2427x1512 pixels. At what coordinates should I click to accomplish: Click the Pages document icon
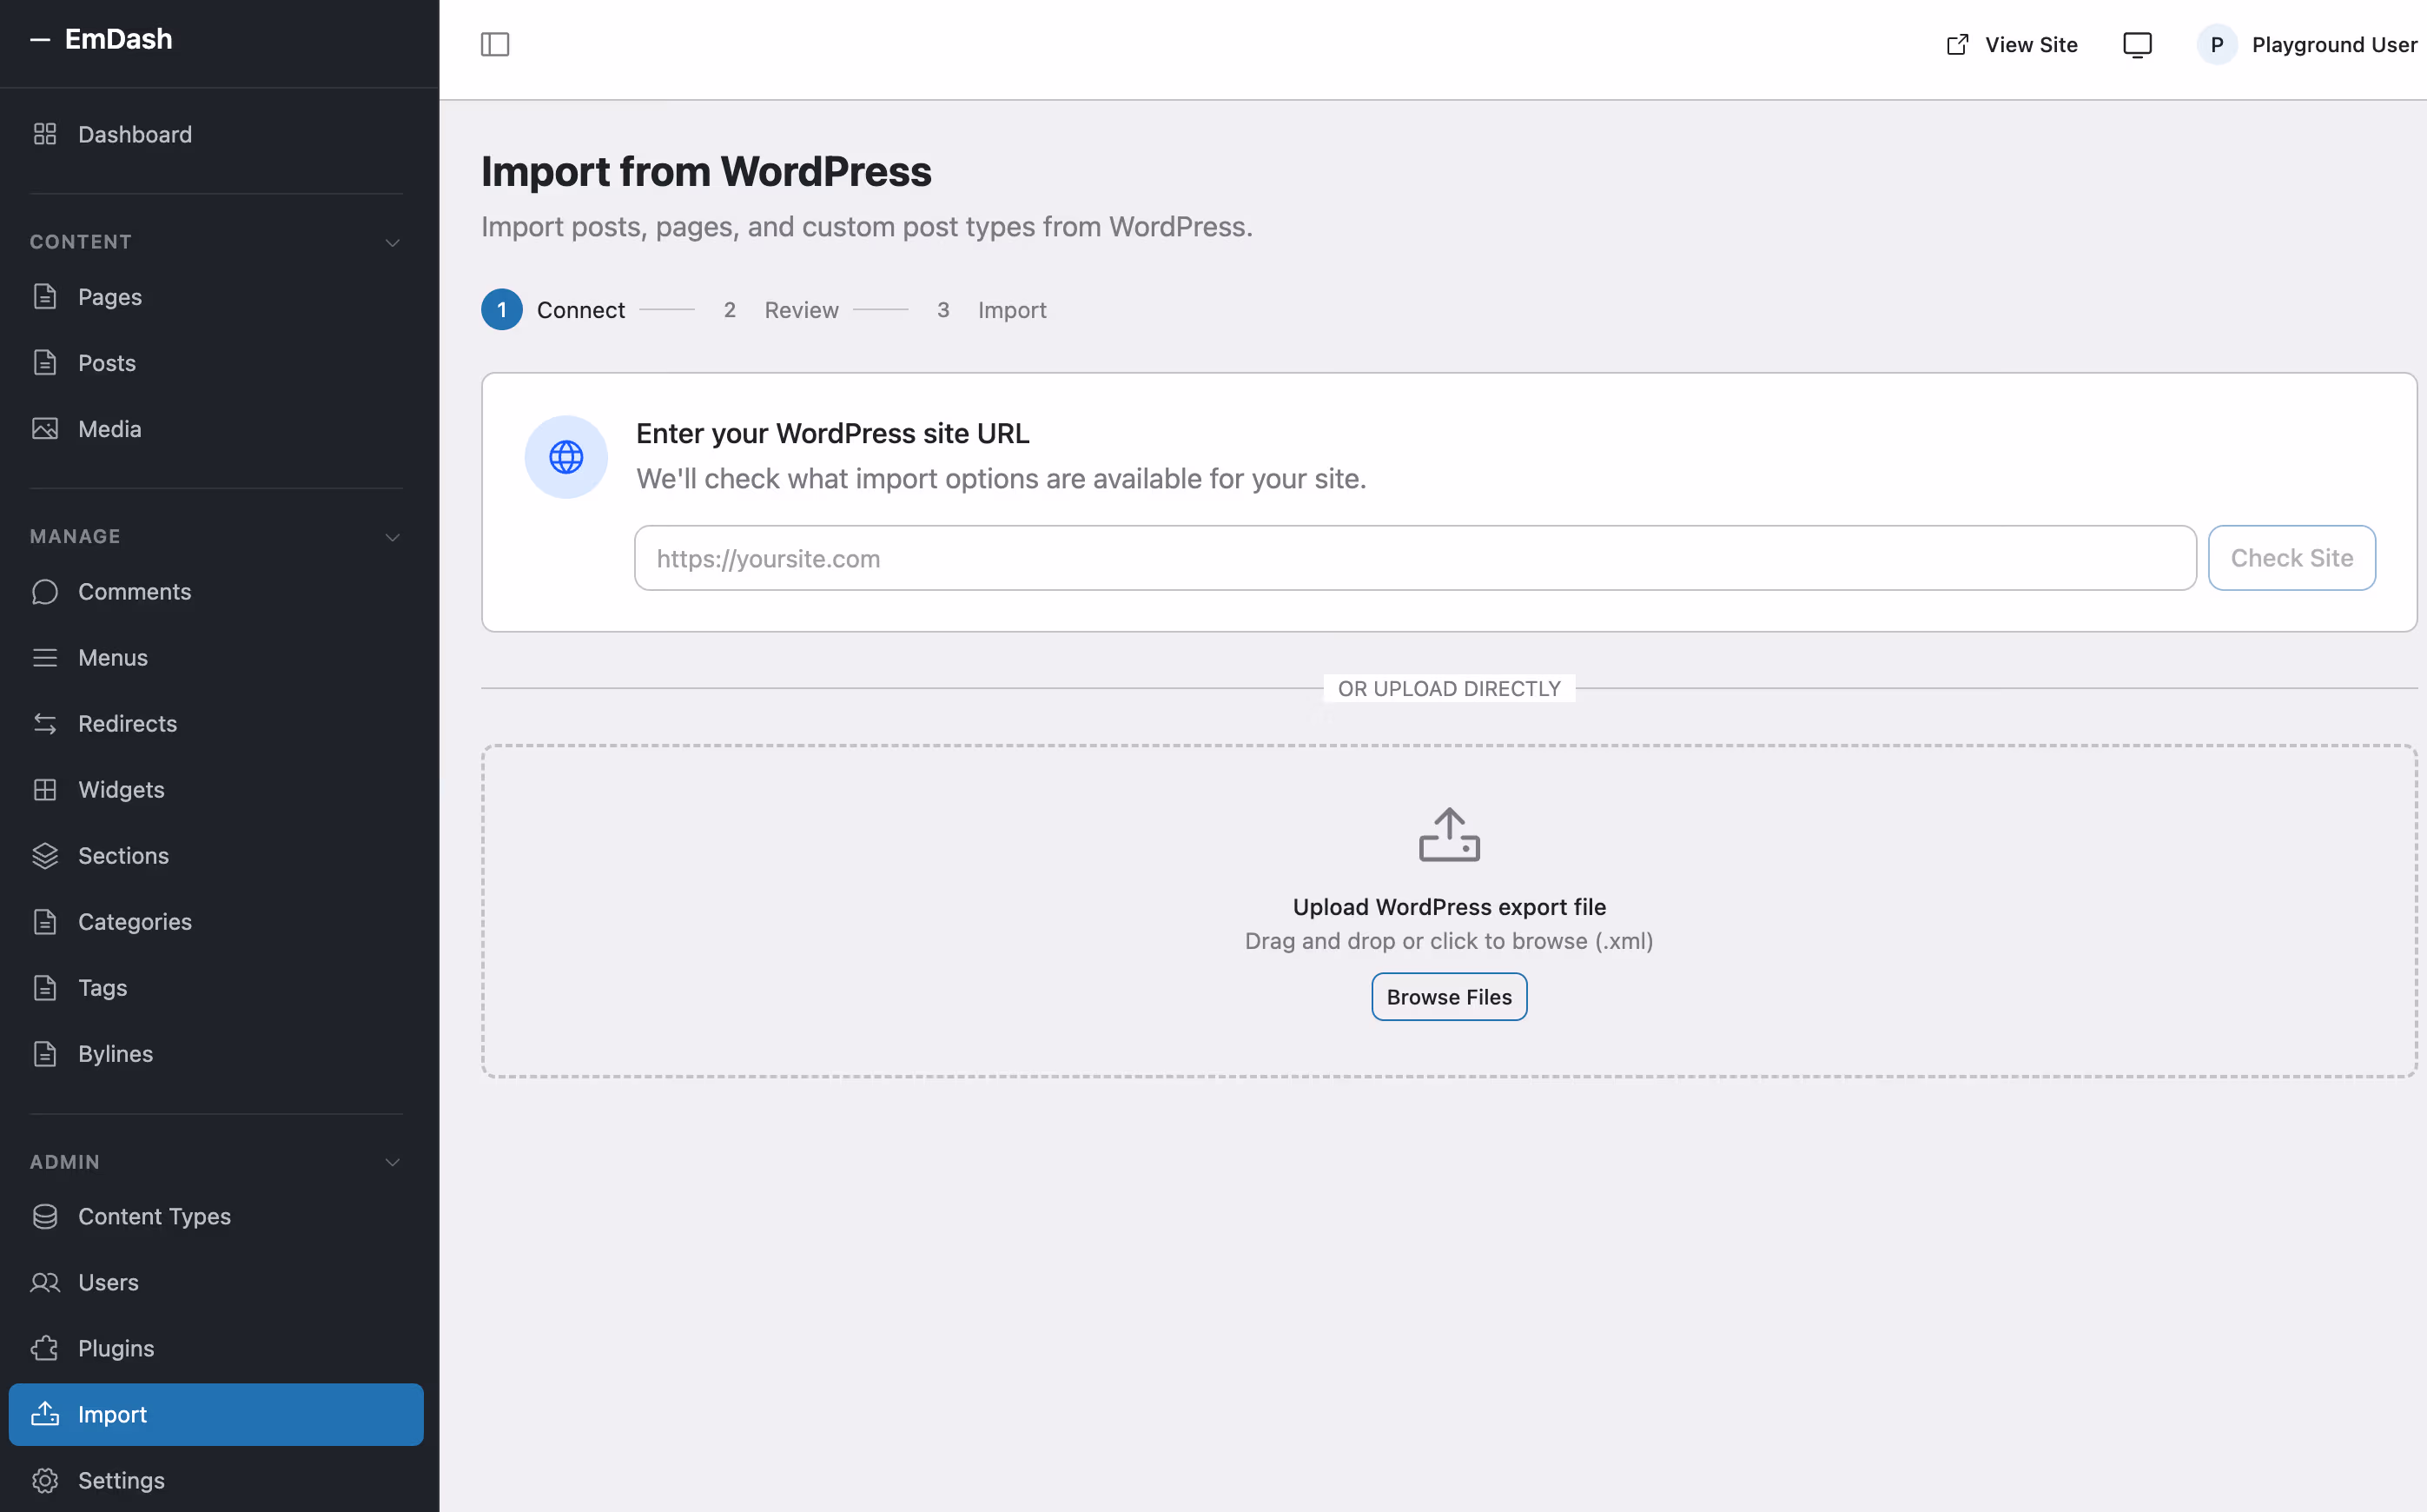(x=45, y=297)
